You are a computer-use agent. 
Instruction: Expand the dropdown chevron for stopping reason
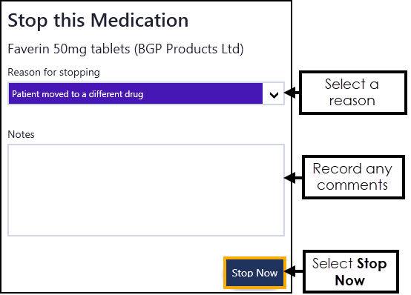(x=274, y=95)
